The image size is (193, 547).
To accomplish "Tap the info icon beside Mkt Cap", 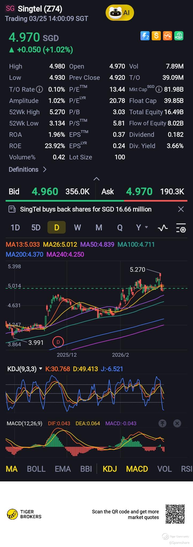I will (159, 89).
